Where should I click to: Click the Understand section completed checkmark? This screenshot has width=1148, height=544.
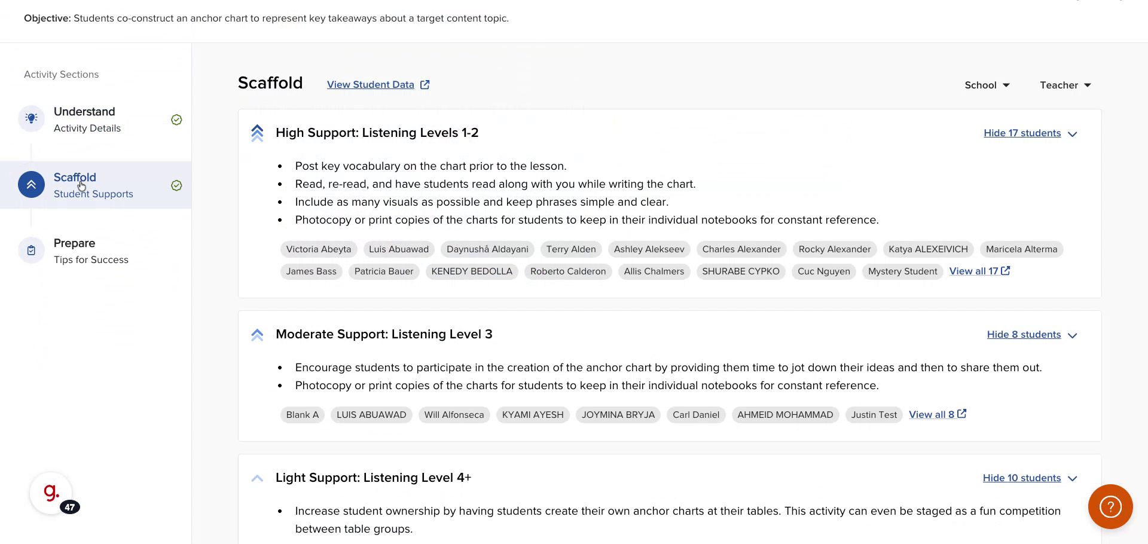pos(176,120)
